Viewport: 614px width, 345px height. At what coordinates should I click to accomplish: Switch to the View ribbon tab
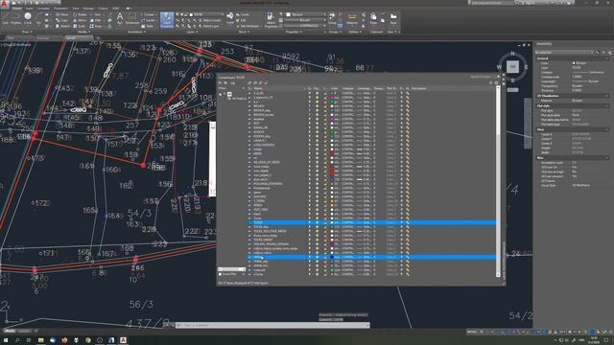click(76, 9)
